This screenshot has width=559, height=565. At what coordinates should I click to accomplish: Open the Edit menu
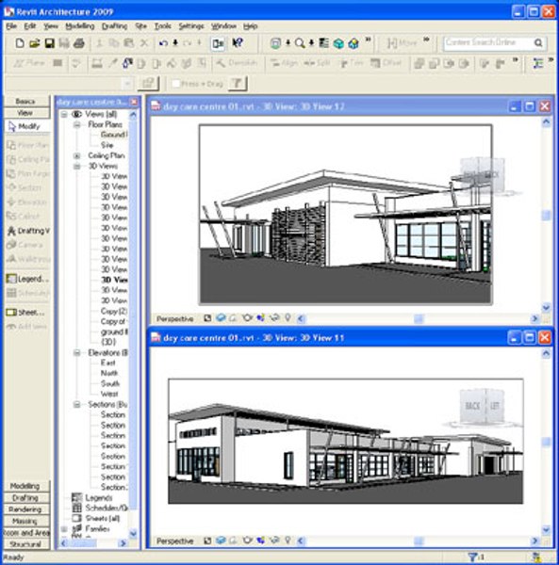click(30, 26)
